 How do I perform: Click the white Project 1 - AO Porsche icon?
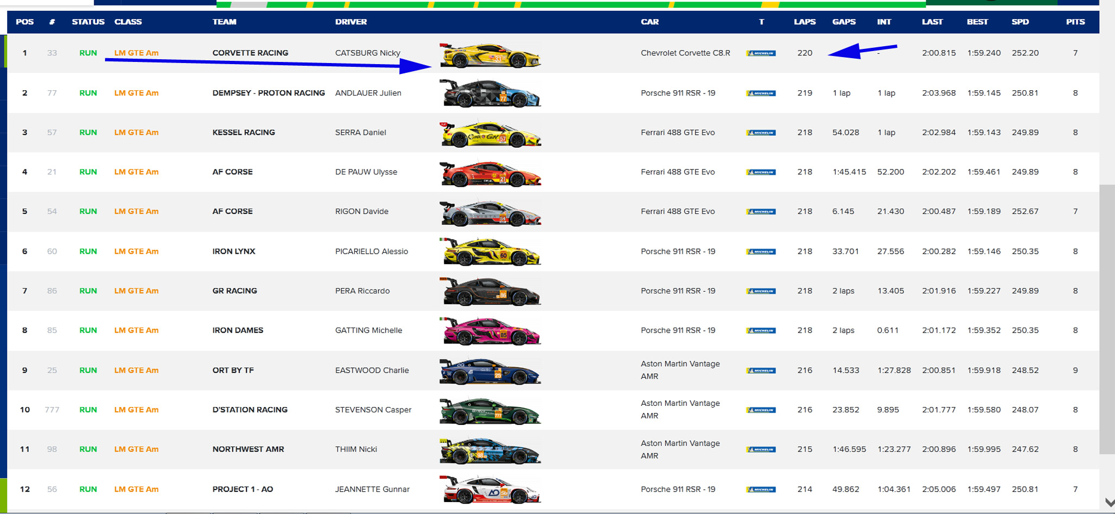[490, 490]
